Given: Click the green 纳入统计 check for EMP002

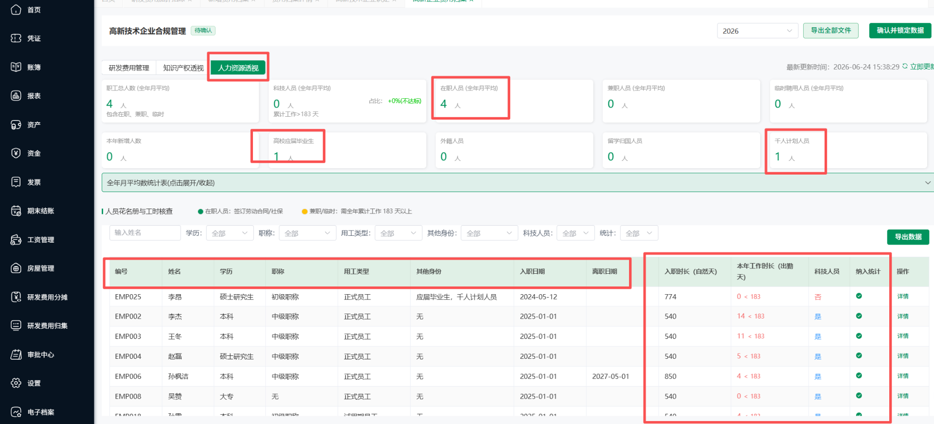Looking at the screenshot, I should click(x=859, y=316).
